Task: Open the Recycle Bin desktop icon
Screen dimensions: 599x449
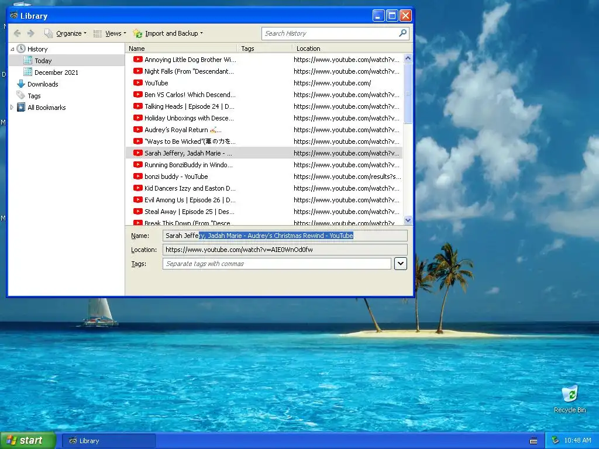Action: pyautogui.click(x=570, y=399)
